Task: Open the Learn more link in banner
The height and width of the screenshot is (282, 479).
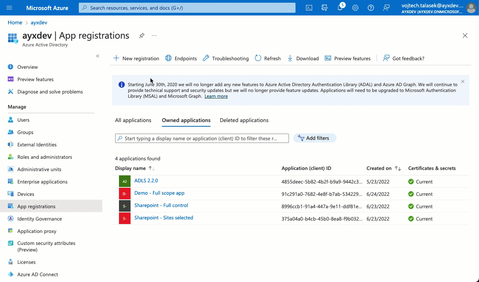Action: point(216,96)
